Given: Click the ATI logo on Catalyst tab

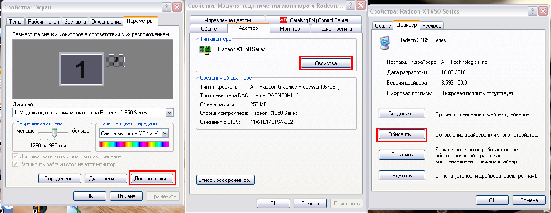Looking at the screenshot, I should click(x=284, y=20).
